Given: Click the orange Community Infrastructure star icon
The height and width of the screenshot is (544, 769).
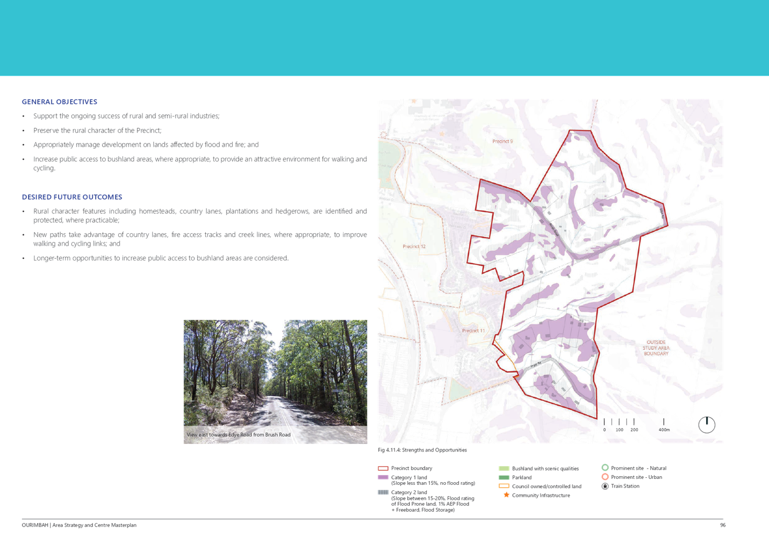Looking at the screenshot, I should tap(506, 495).
